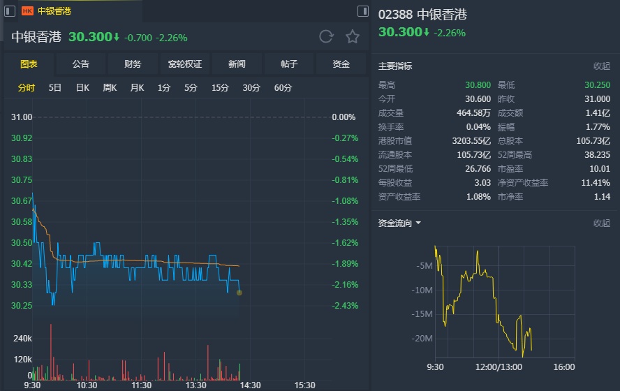The height and width of the screenshot is (391, 620).
Task: Open the 公告 announcements tab
Action: 81,64
